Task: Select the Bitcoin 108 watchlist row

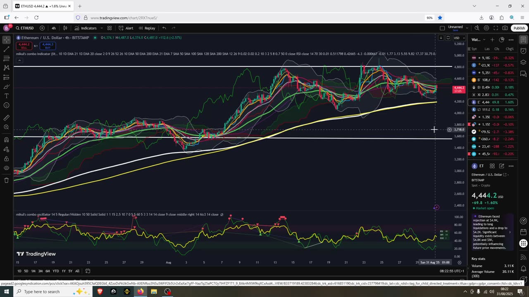Action: pyautogui.click(x=493, y=80)
